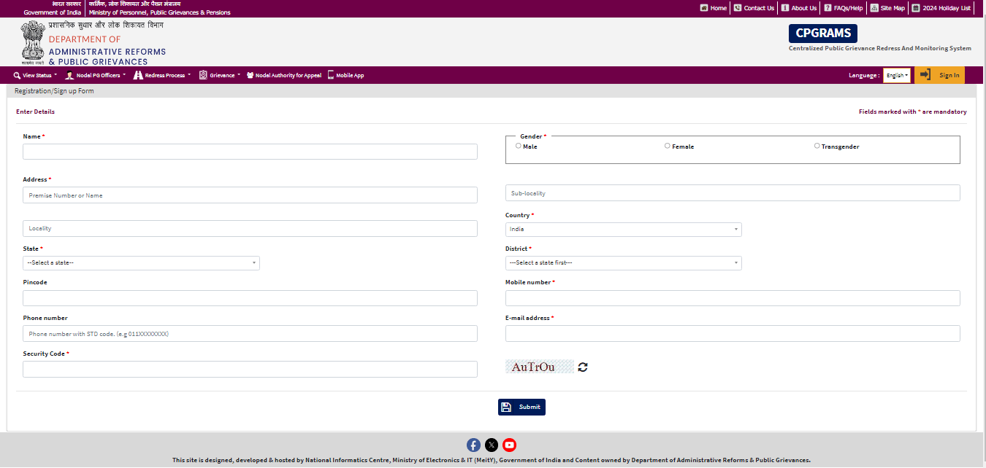Image resolution: width=986 pixels, height=468 pixels.
Task: Expand the Redress Process menu
Action: (162, 75)
